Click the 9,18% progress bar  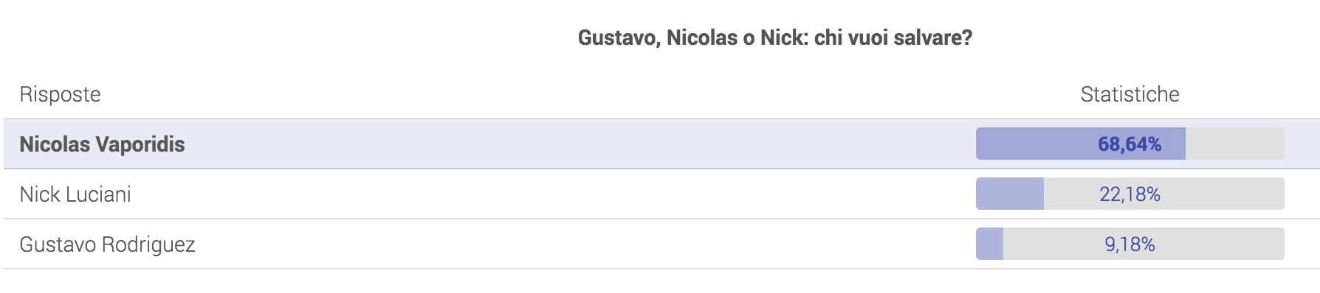click(x=1130, y=244)
